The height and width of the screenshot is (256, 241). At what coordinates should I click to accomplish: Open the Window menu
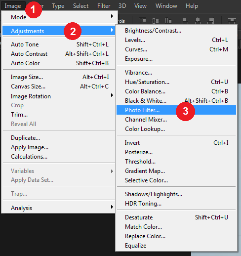pos(166,6)
